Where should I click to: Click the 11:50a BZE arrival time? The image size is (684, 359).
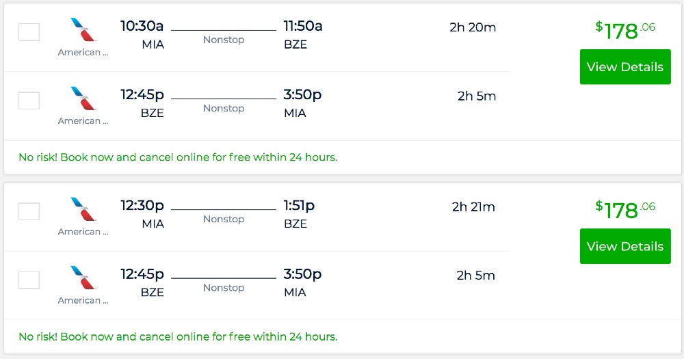(303, 27)
